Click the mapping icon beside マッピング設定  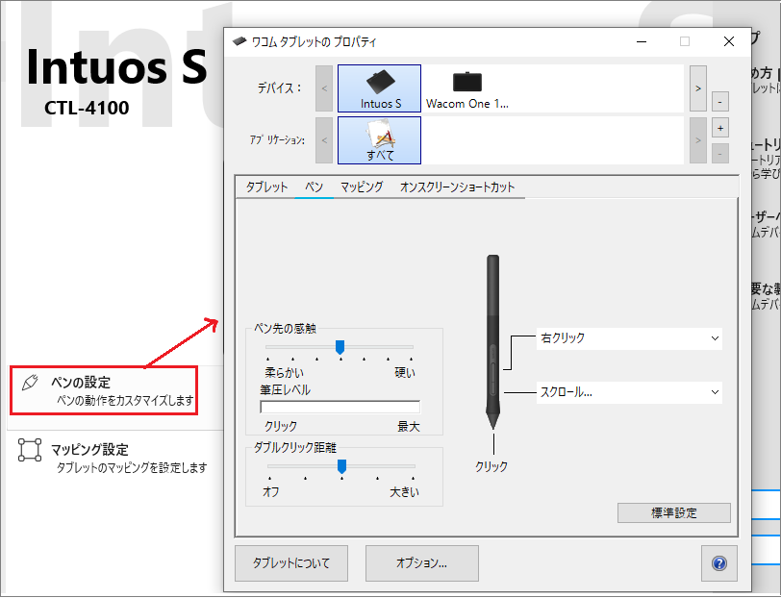tap(30, 450)
